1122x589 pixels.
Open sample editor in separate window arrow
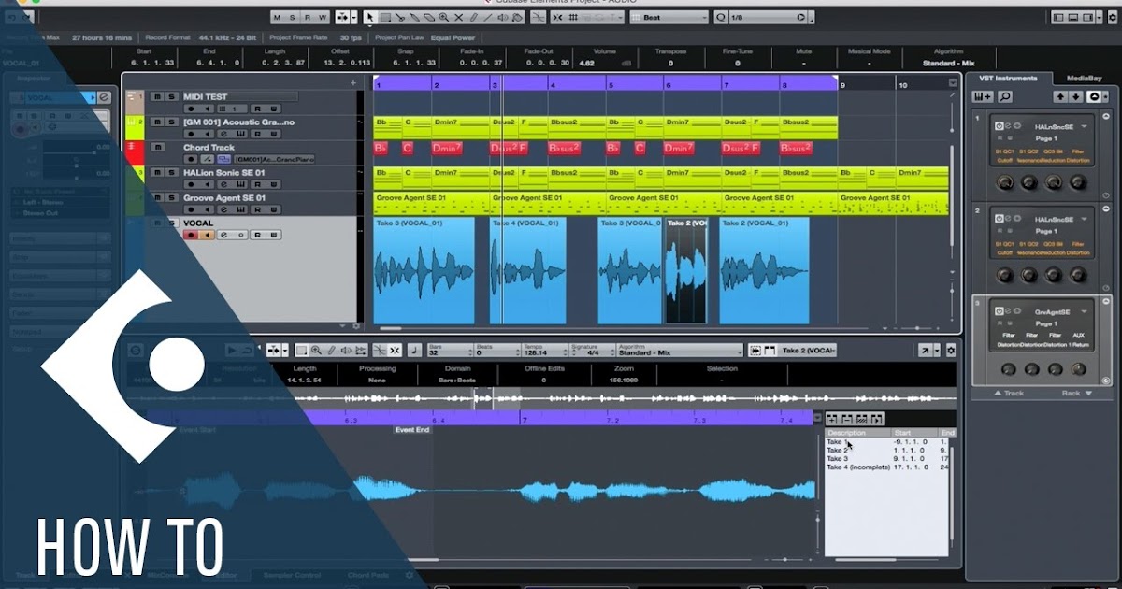click(924, 350)
